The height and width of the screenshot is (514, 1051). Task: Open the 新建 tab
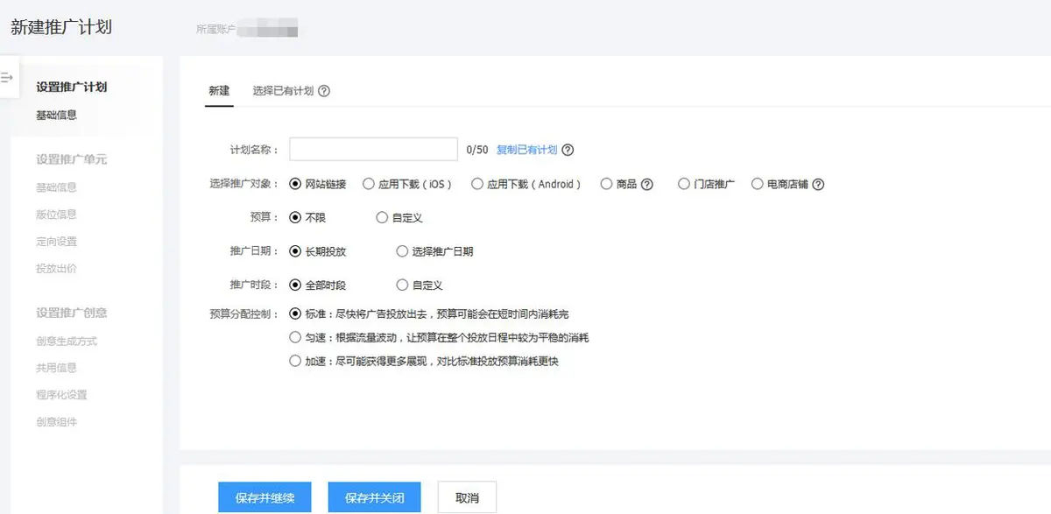pos(219,91)
